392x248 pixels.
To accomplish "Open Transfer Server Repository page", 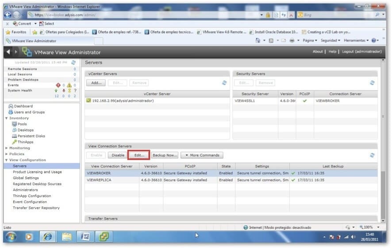I will coord(36,208).
